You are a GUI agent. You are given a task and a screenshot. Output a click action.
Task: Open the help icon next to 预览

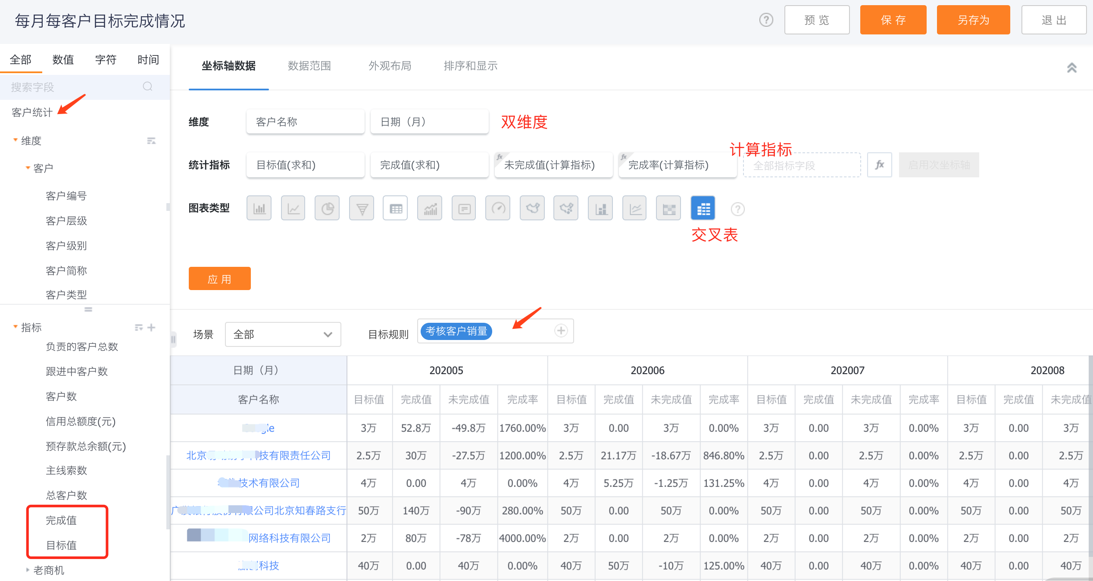point(766,20)
